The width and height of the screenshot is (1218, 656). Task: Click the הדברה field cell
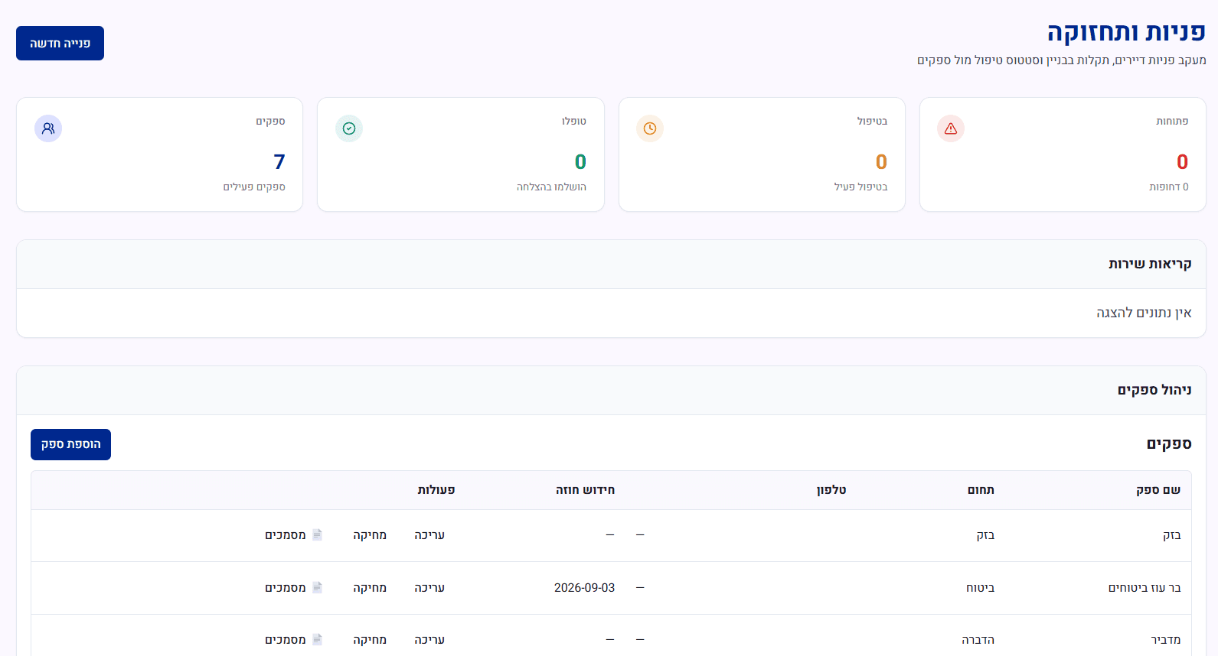point(978,639)
